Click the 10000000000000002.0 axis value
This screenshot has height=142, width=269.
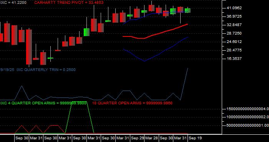[x=247, y=117]
